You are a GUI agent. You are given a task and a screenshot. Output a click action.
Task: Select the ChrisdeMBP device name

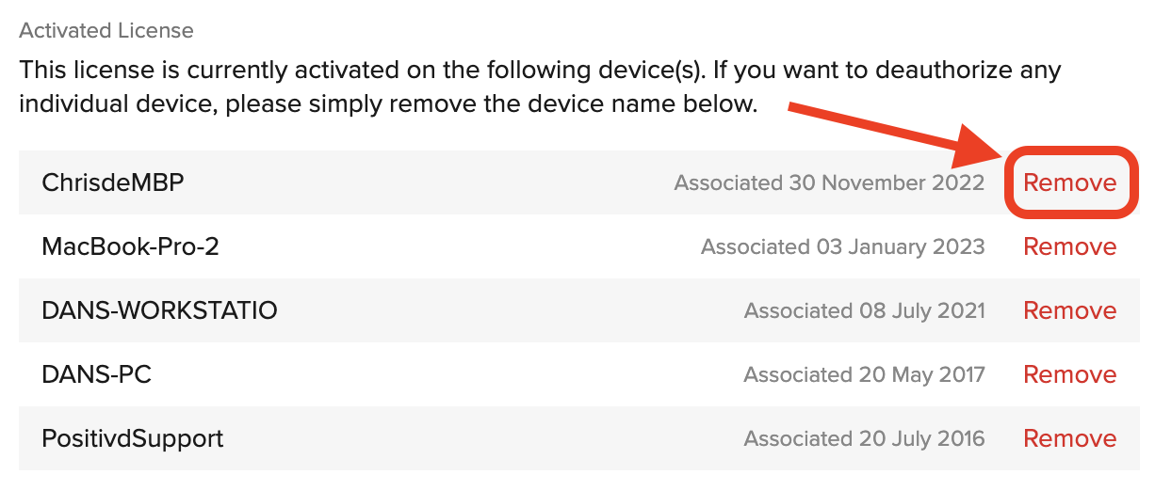click(113, 182)
